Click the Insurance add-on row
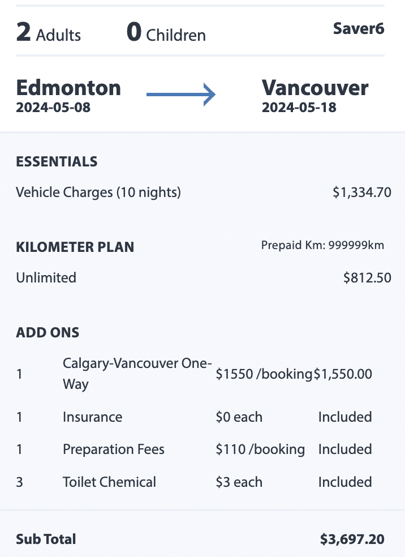This screenshot has height=557, width=405. point(92,417)
